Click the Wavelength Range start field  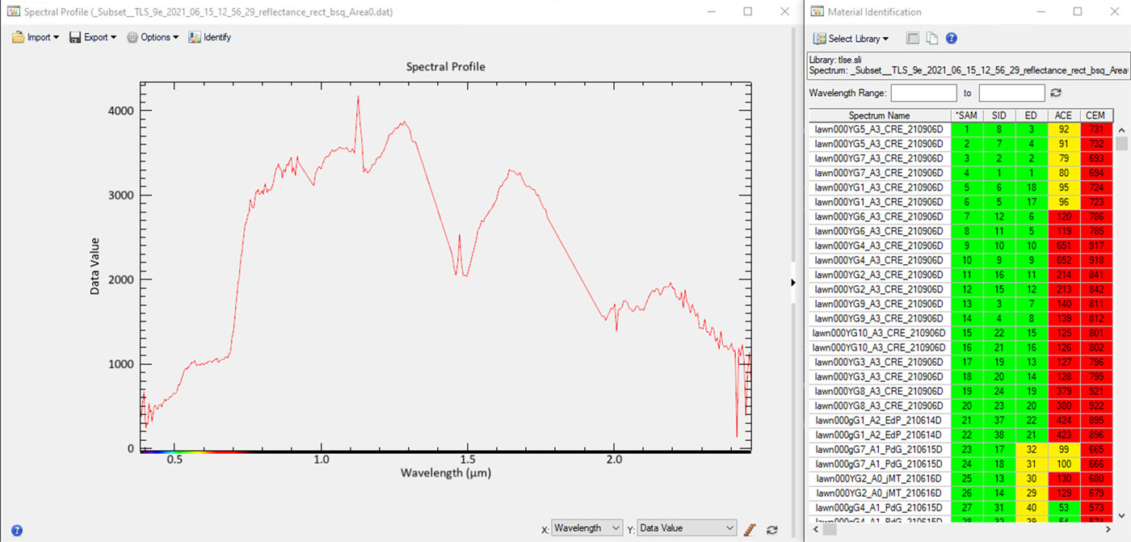tap(923, 93)
